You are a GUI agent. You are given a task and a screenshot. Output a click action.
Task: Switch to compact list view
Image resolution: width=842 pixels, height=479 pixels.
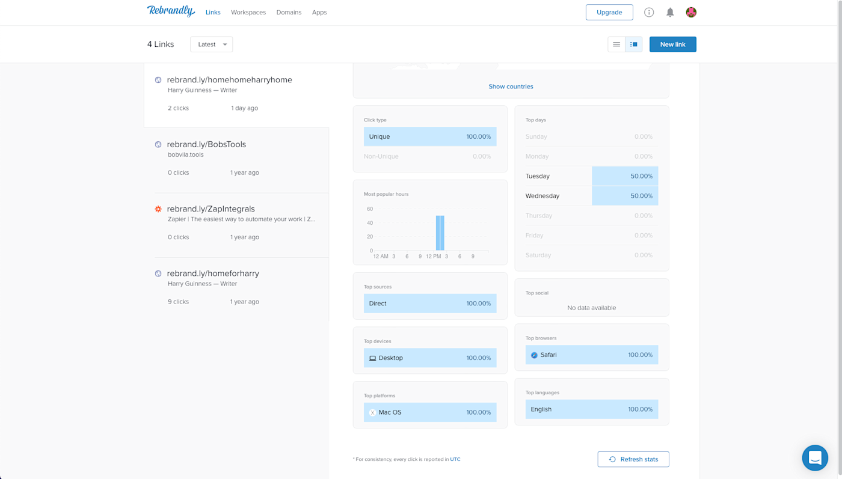[616, 44]
